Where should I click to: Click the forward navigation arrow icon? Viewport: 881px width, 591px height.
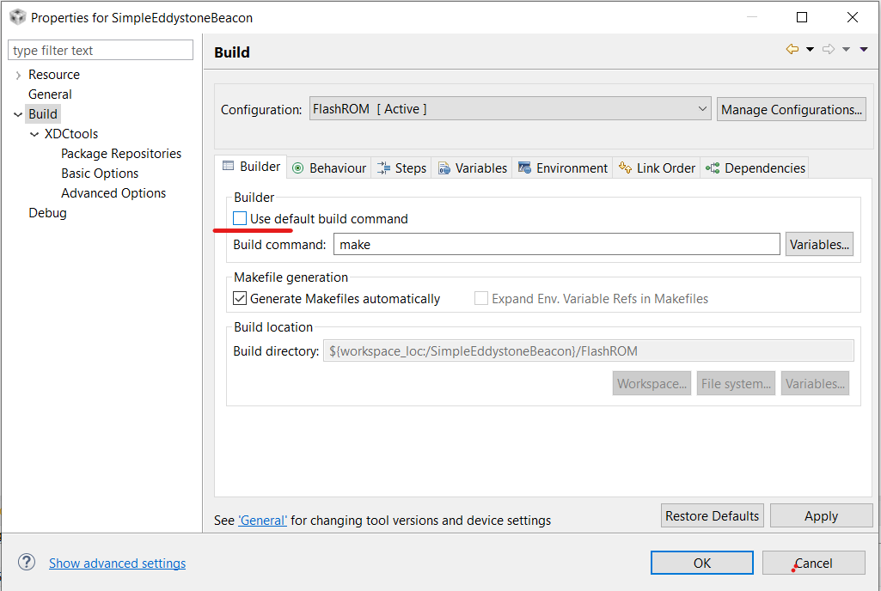click(829, 50)
